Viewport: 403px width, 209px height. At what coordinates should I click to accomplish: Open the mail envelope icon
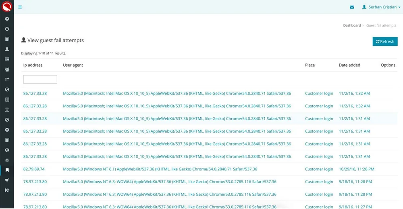click(x=352, y=7)
